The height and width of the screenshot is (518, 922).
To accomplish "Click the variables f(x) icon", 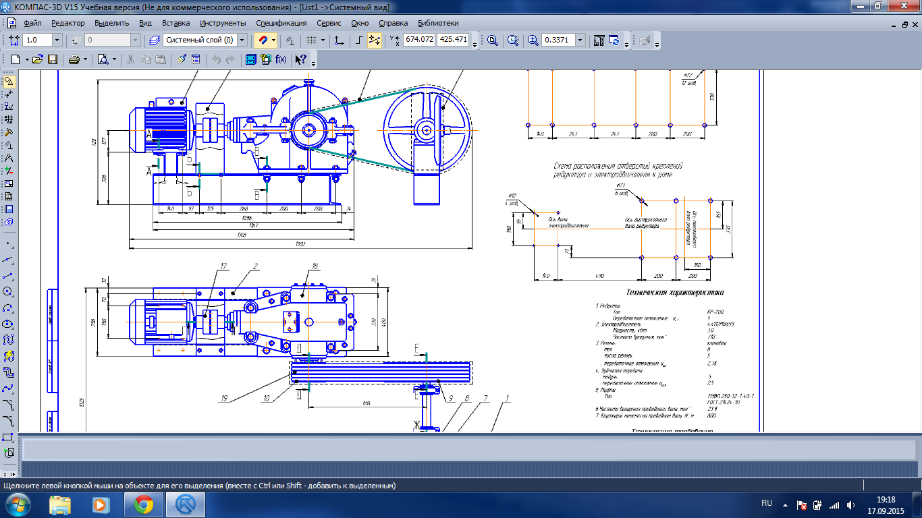I will coord(281,59).
